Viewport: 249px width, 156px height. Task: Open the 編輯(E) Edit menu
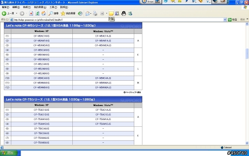(x=16, y=7)
